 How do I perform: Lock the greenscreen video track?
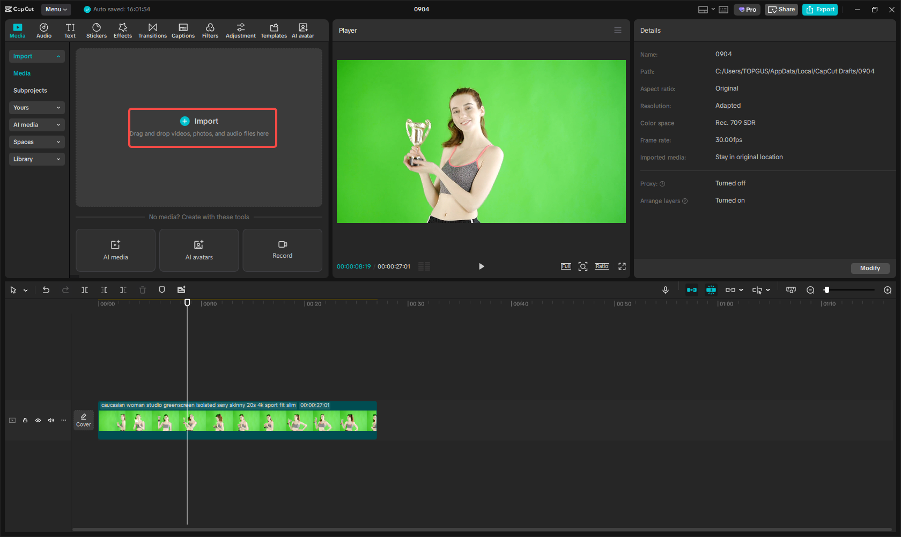point(25,420)
